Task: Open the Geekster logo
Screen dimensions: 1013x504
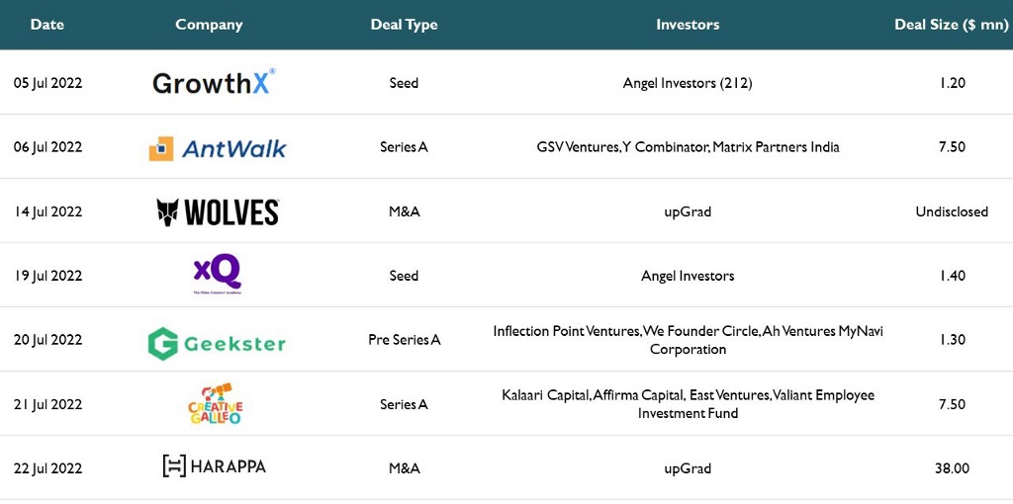Action: point(217,343)
